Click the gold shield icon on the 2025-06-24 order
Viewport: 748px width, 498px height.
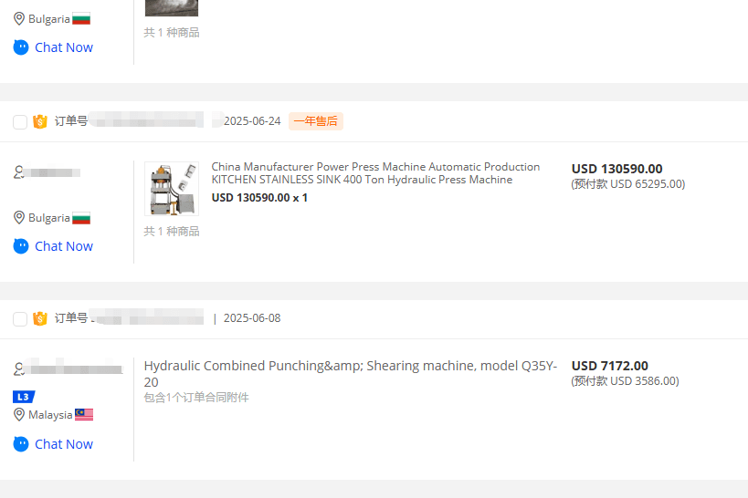click(x=40, y=122)
